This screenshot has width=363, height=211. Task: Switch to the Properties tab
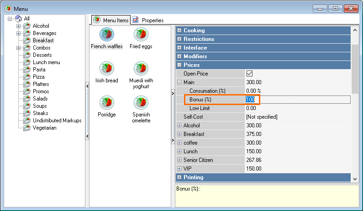coord(148,20)
